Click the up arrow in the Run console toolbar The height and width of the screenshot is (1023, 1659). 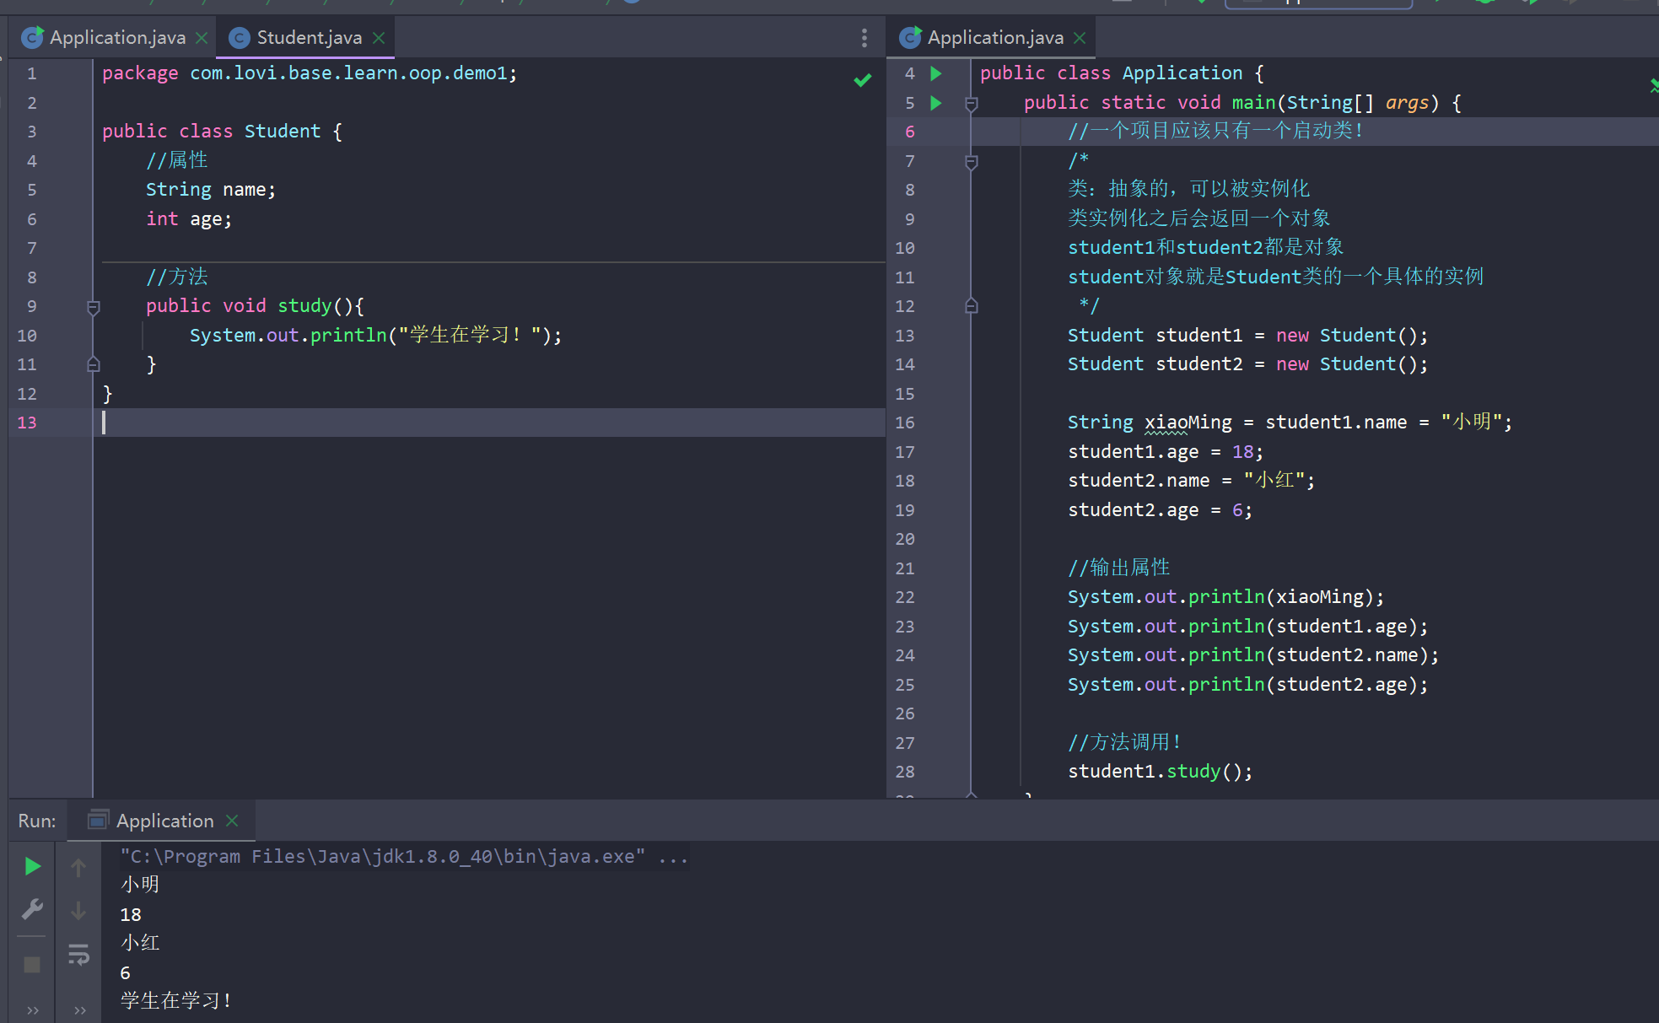[78, 867]
